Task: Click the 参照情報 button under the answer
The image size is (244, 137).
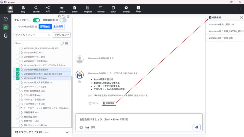Action: (109, 103)
